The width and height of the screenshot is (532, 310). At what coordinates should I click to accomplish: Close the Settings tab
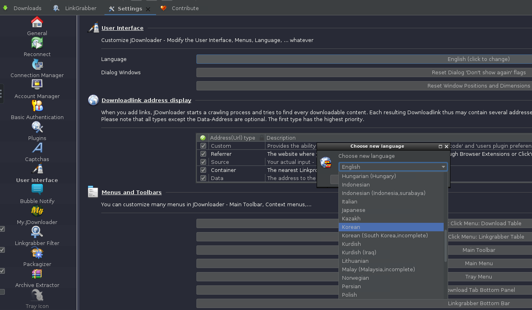(x=148, y=9)
